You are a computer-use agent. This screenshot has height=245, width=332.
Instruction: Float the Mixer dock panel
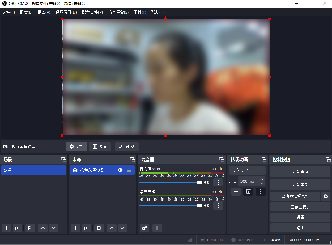[222, 160]
